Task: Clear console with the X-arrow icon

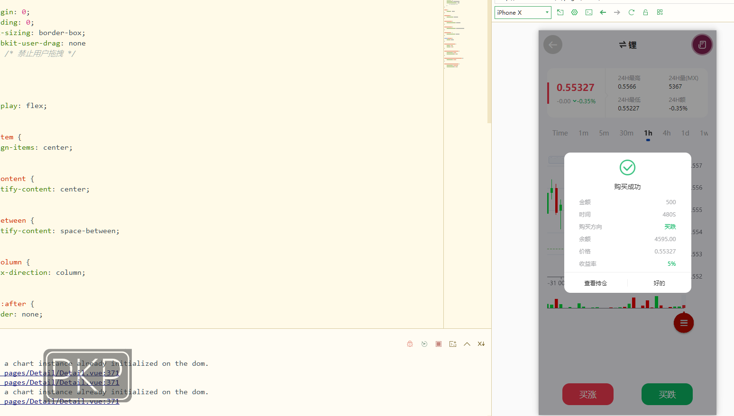Action: point(481,344)
